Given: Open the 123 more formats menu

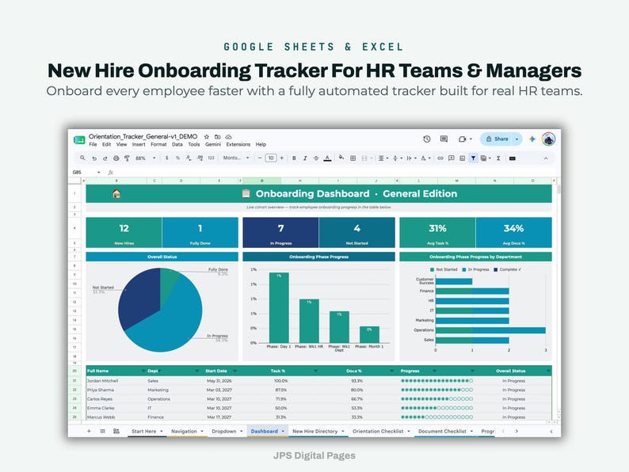Looking at the screenshot, I should pos(211,158).
